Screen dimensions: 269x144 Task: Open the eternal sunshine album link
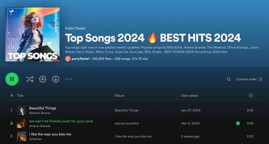[x=127, y=123]
